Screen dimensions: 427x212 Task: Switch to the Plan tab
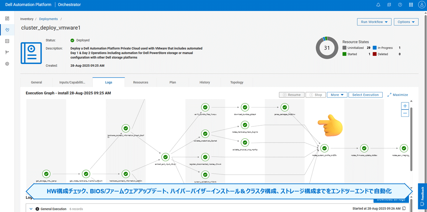pyautogui.click(x=173, y=82)
